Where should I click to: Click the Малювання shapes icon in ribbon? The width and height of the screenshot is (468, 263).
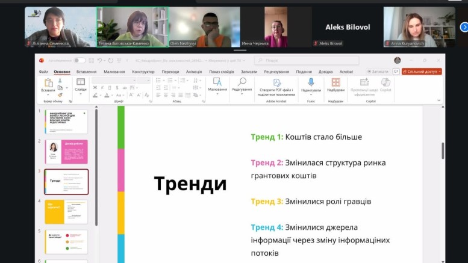217,82
